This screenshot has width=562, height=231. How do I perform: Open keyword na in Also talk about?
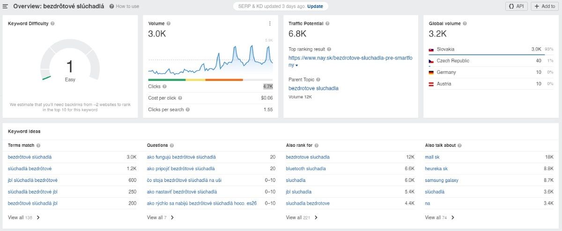pos(428,203)
